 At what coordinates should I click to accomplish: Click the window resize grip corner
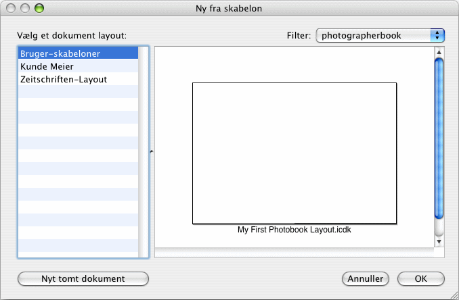pyautogui.click(x=454, y=295)
